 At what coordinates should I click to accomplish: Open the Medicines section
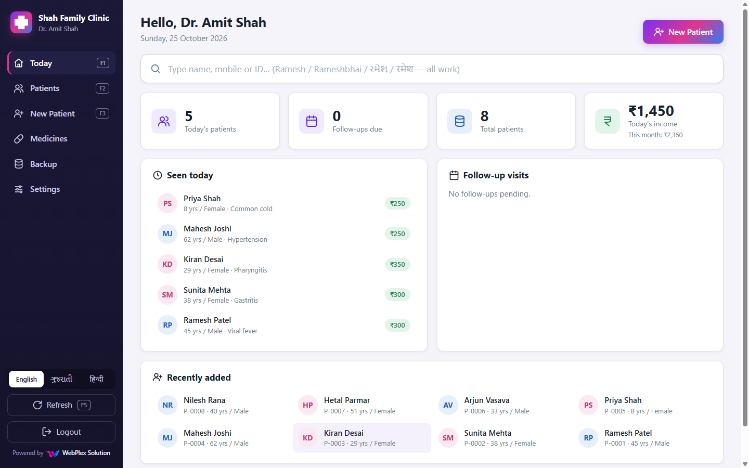61,139
